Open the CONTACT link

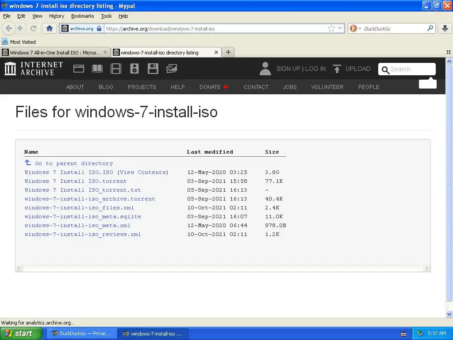click(256, 87)
